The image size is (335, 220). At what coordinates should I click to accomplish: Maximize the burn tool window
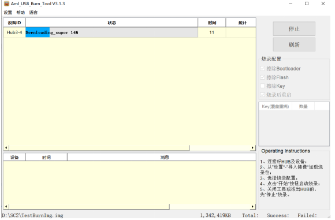click(x=307, y=3)
